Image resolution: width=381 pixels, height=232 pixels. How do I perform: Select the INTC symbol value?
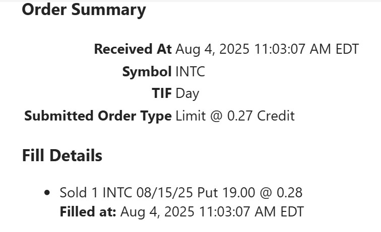(x=190, y=72)
